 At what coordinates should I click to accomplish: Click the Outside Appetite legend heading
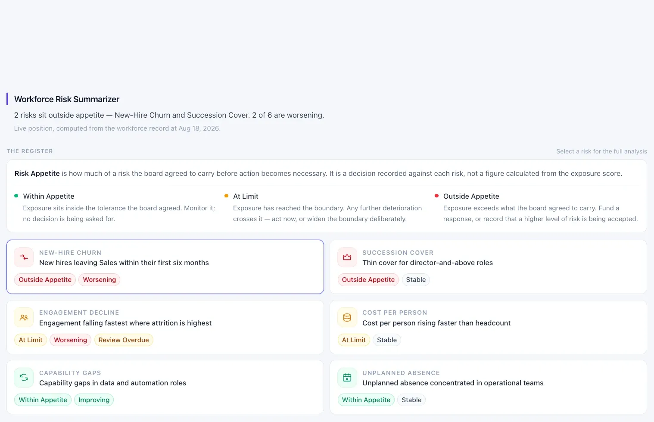pyautogui.click(x=471, y=197)
